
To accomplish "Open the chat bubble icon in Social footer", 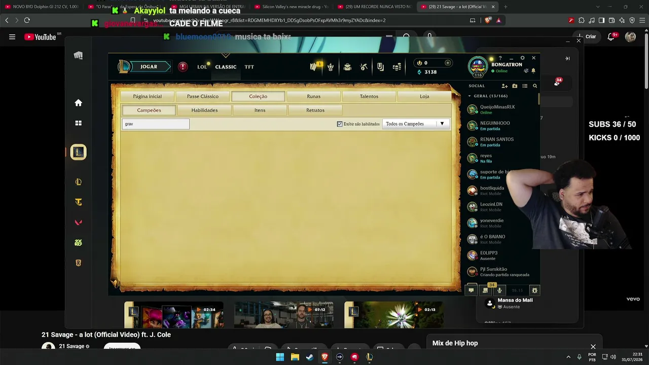I will click(471, 290).
